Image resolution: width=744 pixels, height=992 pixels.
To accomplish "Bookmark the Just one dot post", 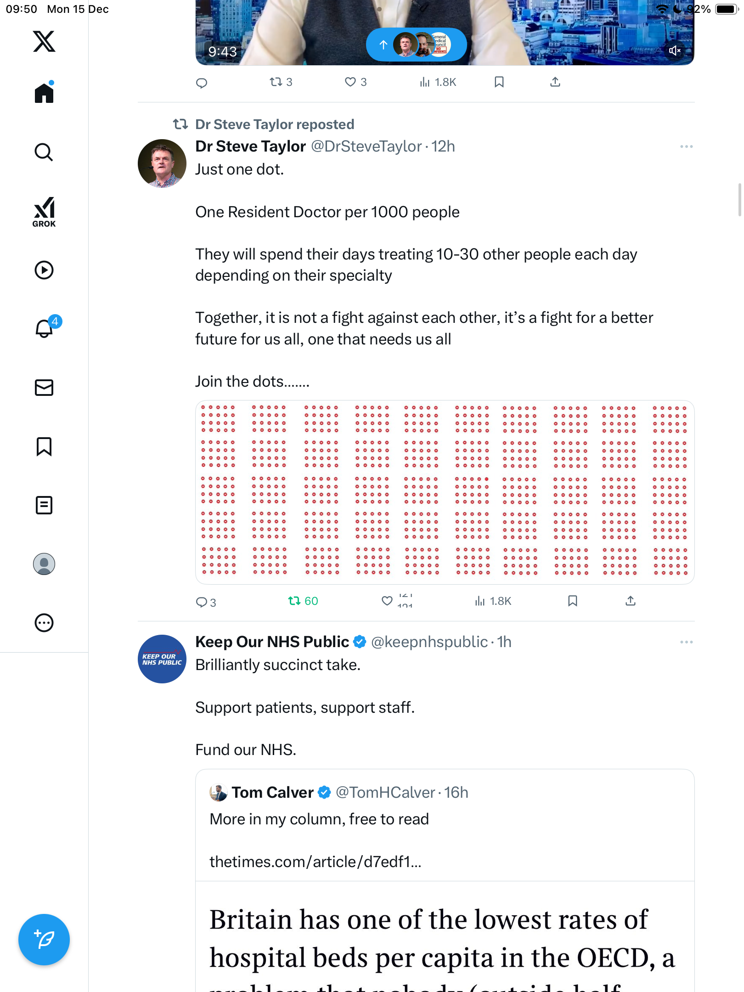I will (x=572, y=601).
